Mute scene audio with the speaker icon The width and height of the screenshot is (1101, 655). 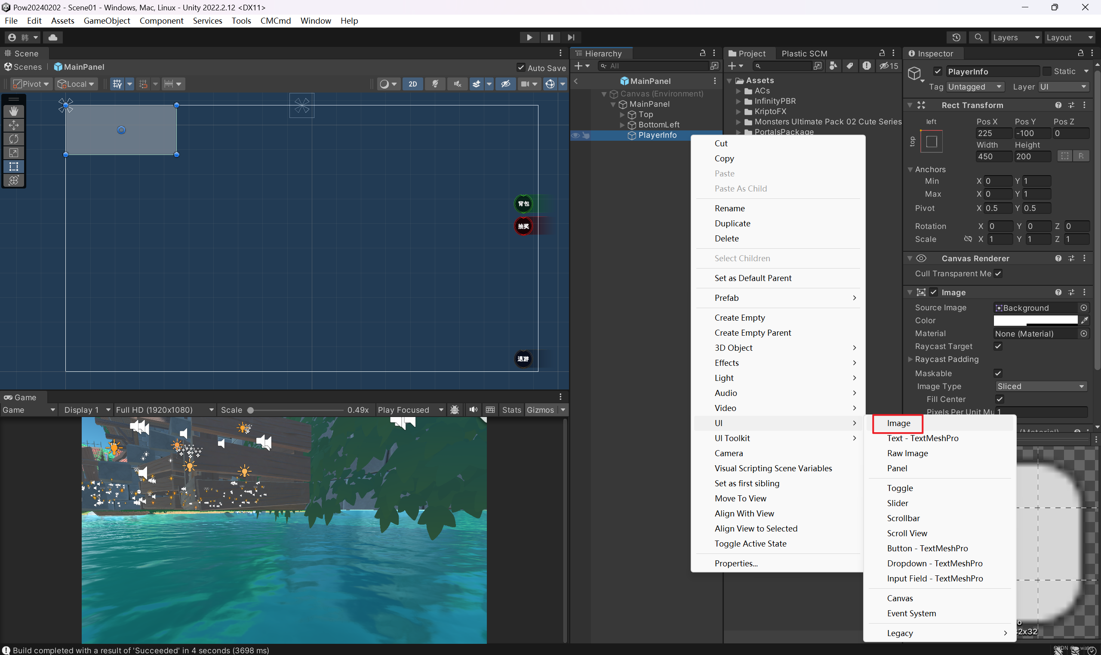coord(458,83)
